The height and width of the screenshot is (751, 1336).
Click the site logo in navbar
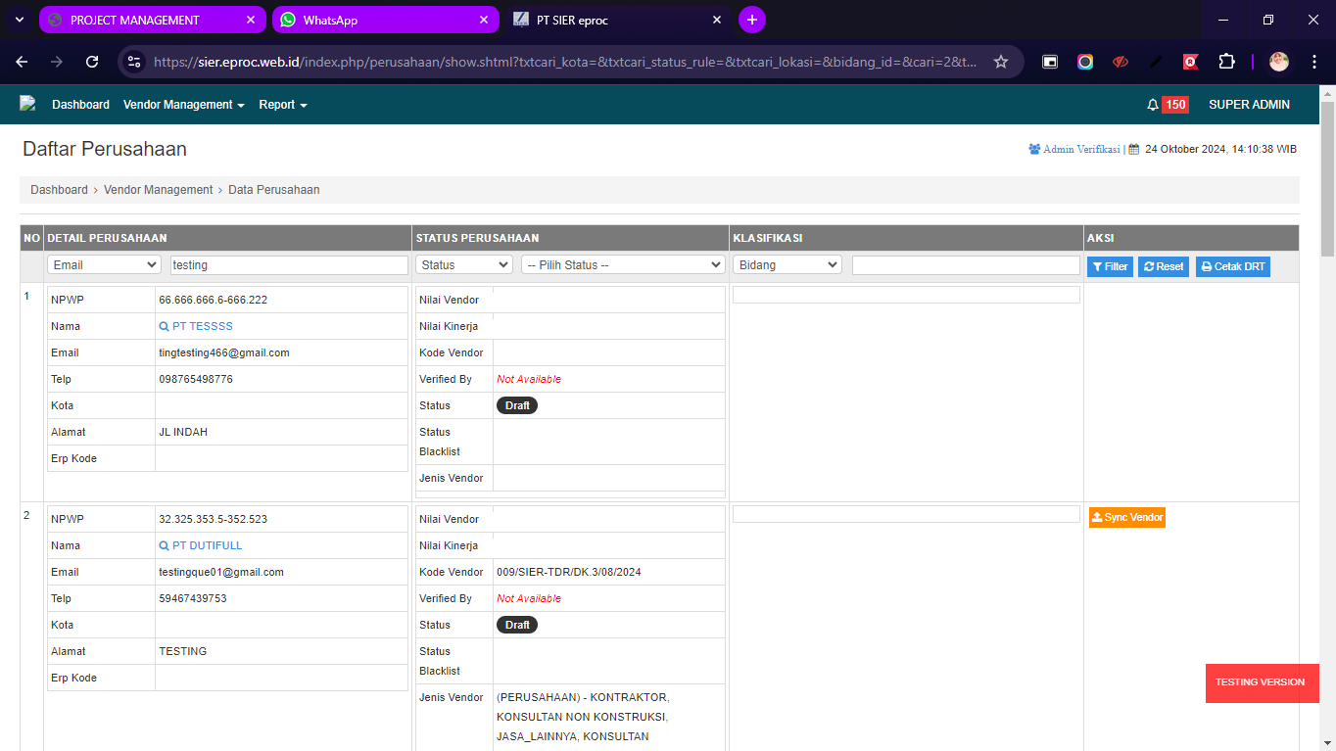click(27, 104)
